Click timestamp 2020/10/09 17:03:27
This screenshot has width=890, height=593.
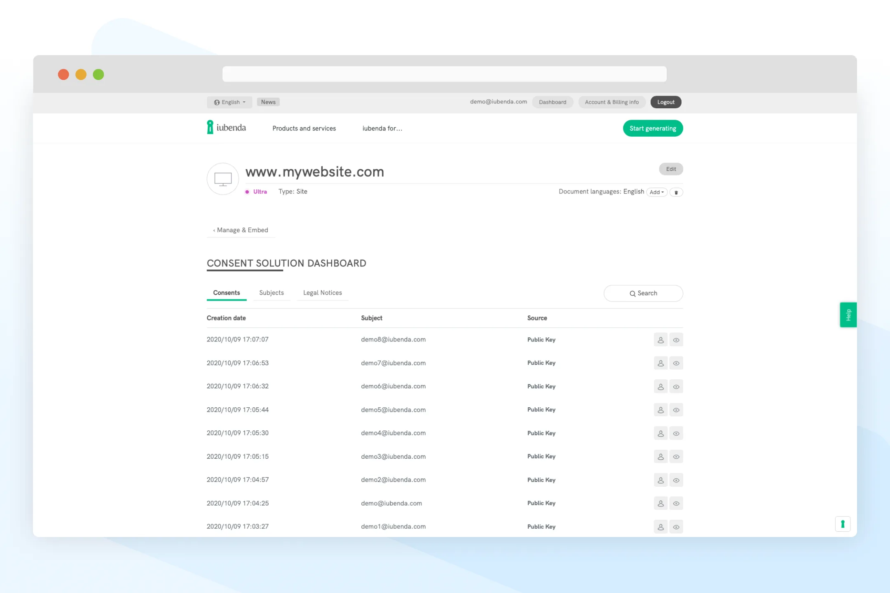tap(238, 527)
